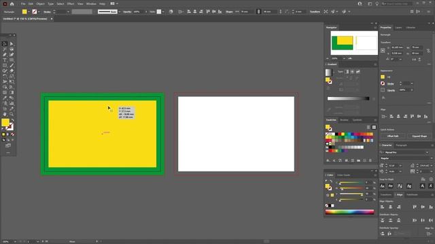Set paint mode to None in toolbar
Image resolution: width=435 pixels, height=244 pixels.
click(x=12, y=134)
